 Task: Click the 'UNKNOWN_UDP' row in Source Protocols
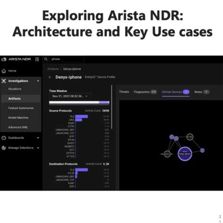click(82, 130)
